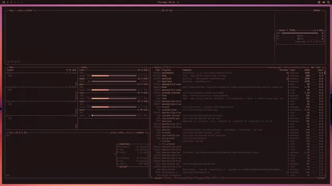Click the Ryzen 7 CPU info box title
Viewport: 332px width, 186px height.
(x=287, y=30)
